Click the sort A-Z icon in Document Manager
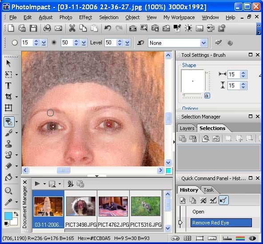This screenshot has width=263, height=244. click(x=71, y=184)
